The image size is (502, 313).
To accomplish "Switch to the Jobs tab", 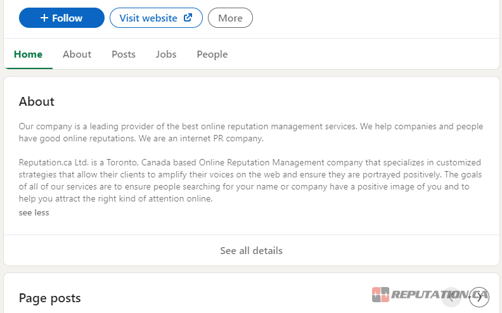I will pyautogui.click(x=166, y=54).
